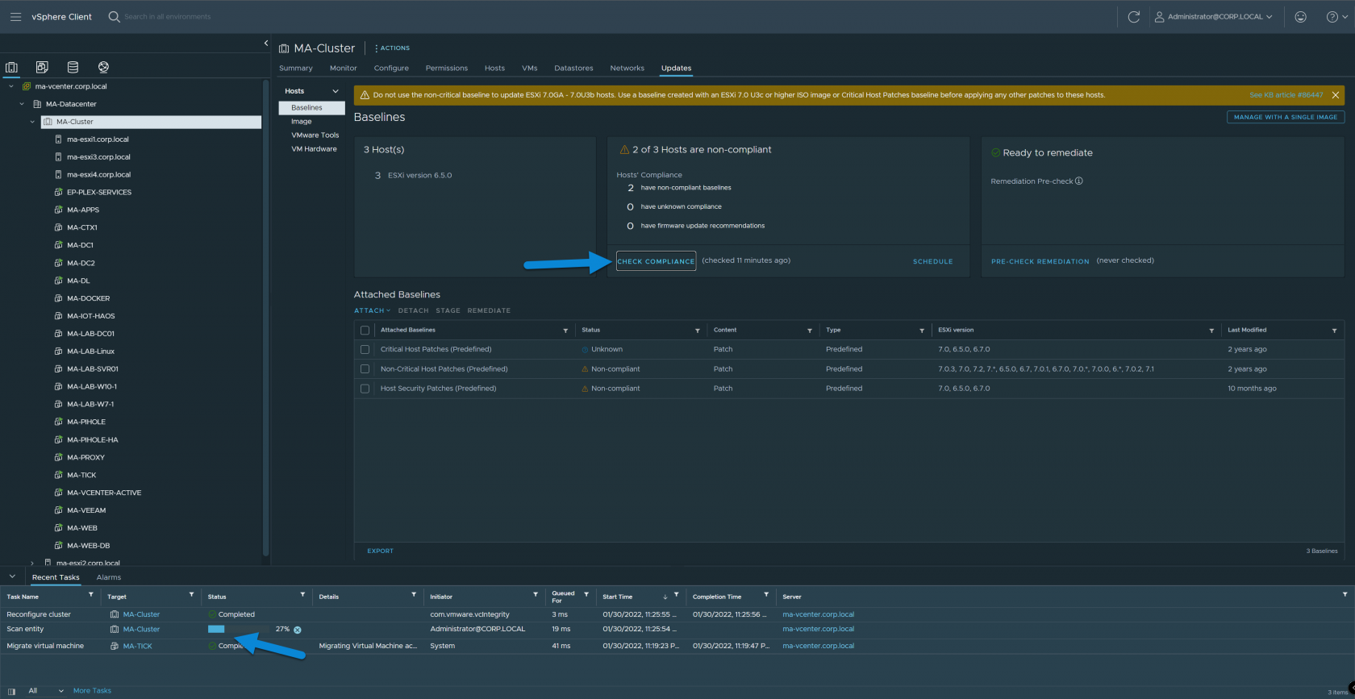Screen dimensions: 1355x699
Task: Select VM Hardware in updates menu
Action: 315,149
